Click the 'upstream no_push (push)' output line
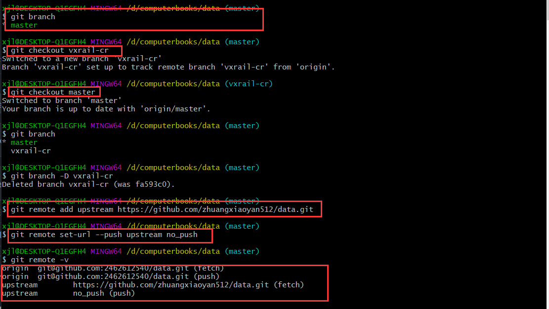 coord(69,293)
